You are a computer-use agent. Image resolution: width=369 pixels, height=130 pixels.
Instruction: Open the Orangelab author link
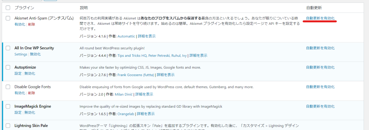[x=126, y=114]
